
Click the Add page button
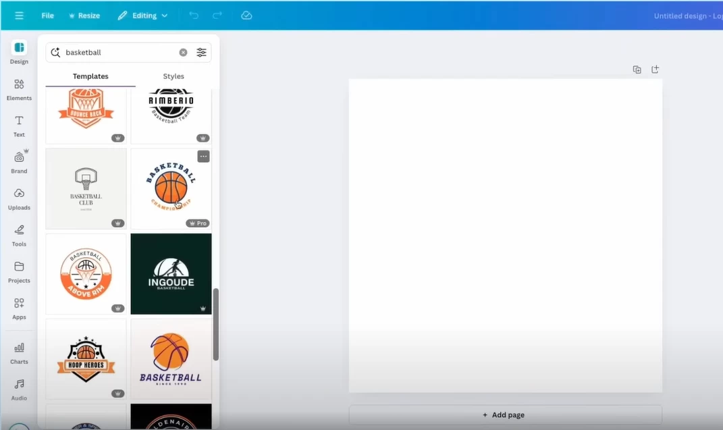click(505, 414)
